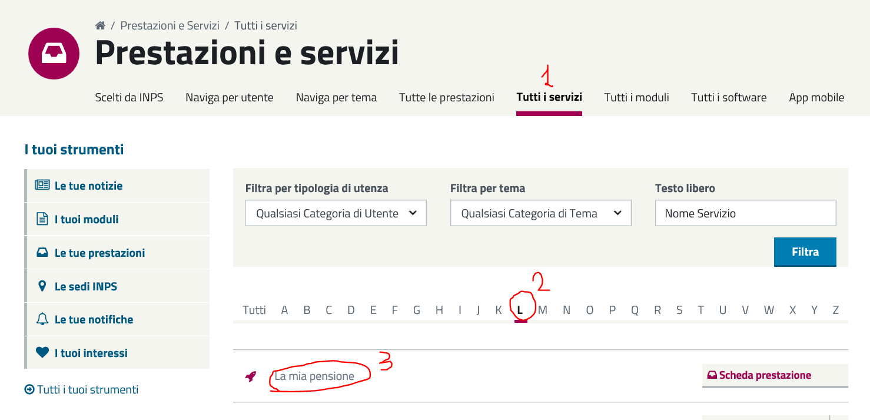Click the tray icon beside Le tue prestazioni
This screenshot has height=420, width=870.
(42, 253)
